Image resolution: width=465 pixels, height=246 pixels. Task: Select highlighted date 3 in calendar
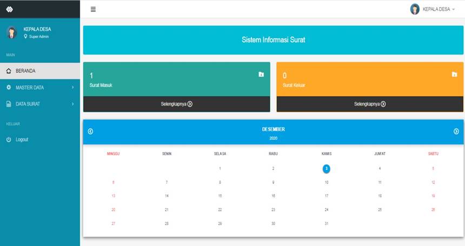pyautogui.click(x=327, y=169)
